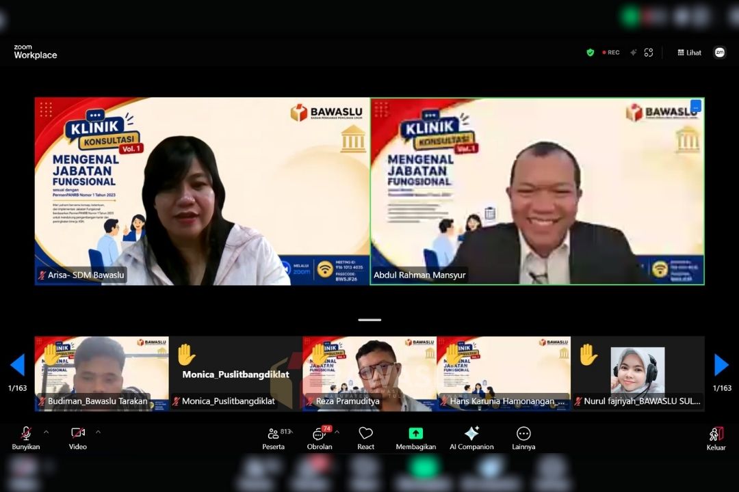The height and width of the screenshot is (492, 739).
Task: Select Budiman_Bawaslu Tarakan thumbnail
Action: click(x=101, y=374)
